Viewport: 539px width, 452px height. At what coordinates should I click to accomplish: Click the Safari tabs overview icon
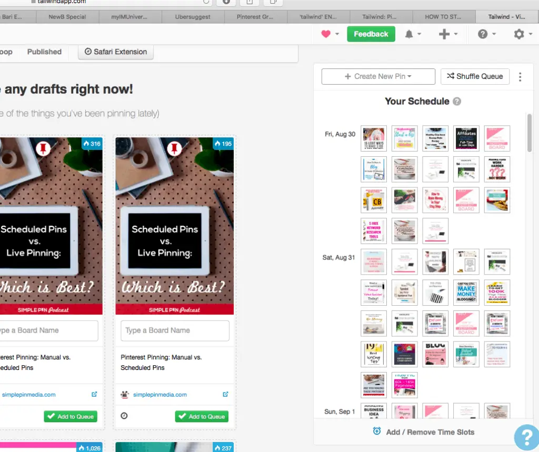[x=273, y=2]
